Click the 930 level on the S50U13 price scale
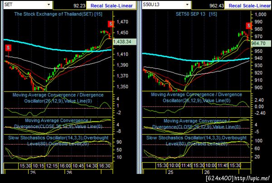Image resolution: width=272 pixels, height=183 pixels. pyautogui.click(x=258, y=66)
